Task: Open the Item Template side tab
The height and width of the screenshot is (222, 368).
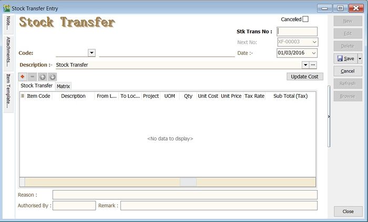Action: pos(8,90)
